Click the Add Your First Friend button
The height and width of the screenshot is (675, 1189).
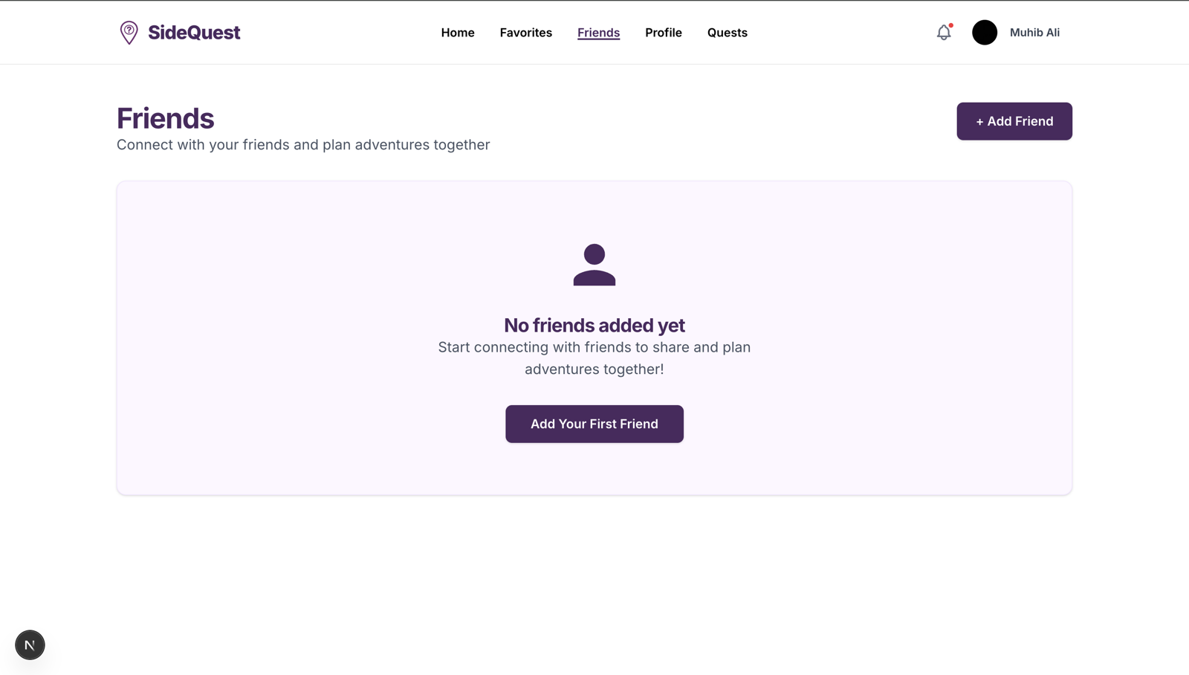594,424
